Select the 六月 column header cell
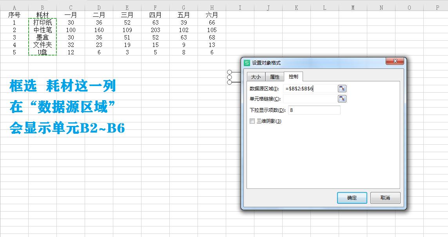Image resolution: width=448 pixels, height=237 pixels. pos(212,15)
